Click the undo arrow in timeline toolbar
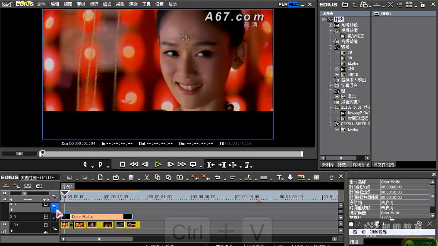The image size is (438, 246). click(x=217, y=177)
